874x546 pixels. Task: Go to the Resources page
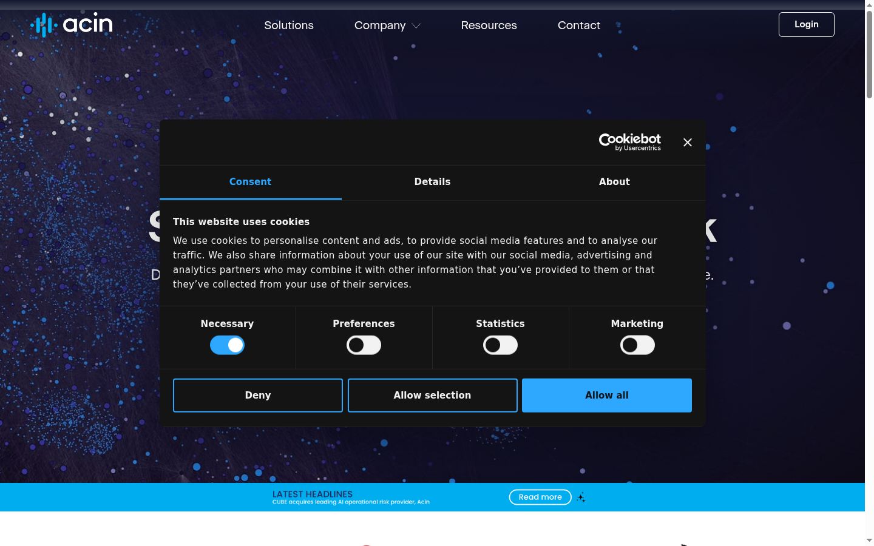tap(489, 25)
